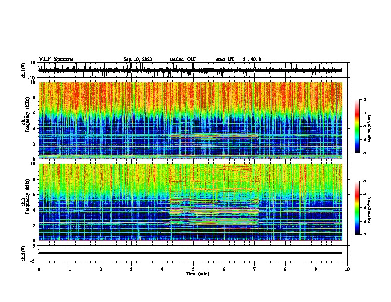
Task: Click the 6 kHz tick on ch.1 spectrogram
Action: (x=34, y=113)
